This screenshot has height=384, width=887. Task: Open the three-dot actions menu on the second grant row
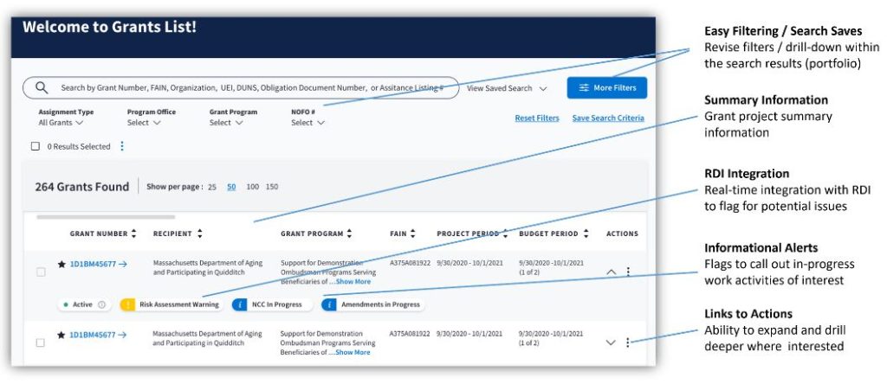(628, 342)
